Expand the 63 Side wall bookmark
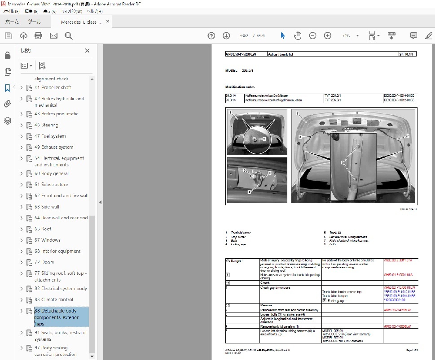 (22, 207)
